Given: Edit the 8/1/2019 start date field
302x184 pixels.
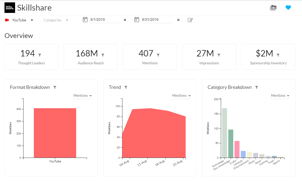Looking at the screenshot, I should click(104, 20).
